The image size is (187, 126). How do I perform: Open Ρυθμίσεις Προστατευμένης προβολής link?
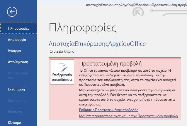click(108, 110)
